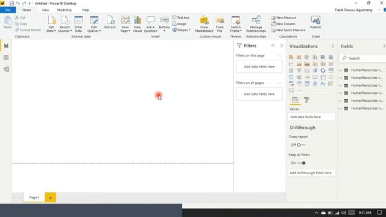Viewport: 386px width, 217px height.
Task: Toggle Filters pane visibility eye icon
Action: (x=273, y=46)
